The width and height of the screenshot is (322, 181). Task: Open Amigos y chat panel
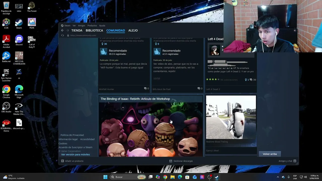pos(288,161)
